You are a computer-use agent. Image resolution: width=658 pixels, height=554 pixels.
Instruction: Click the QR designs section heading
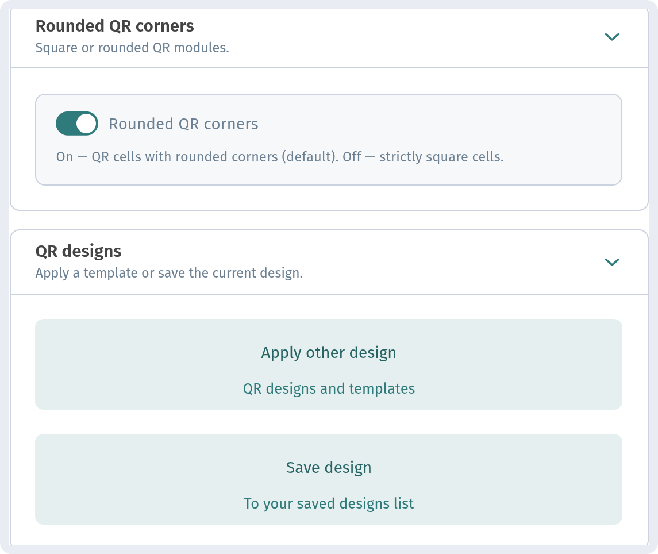tap(79, 251)
